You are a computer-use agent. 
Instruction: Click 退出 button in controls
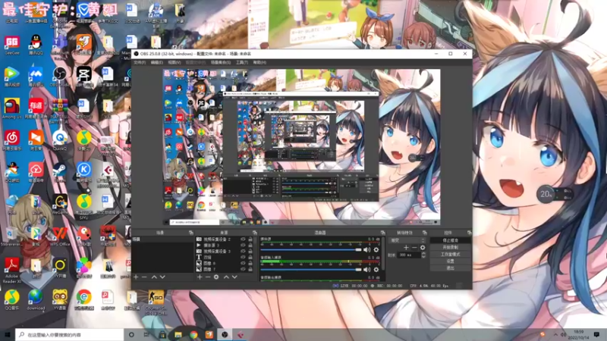(x=450, y=268)
